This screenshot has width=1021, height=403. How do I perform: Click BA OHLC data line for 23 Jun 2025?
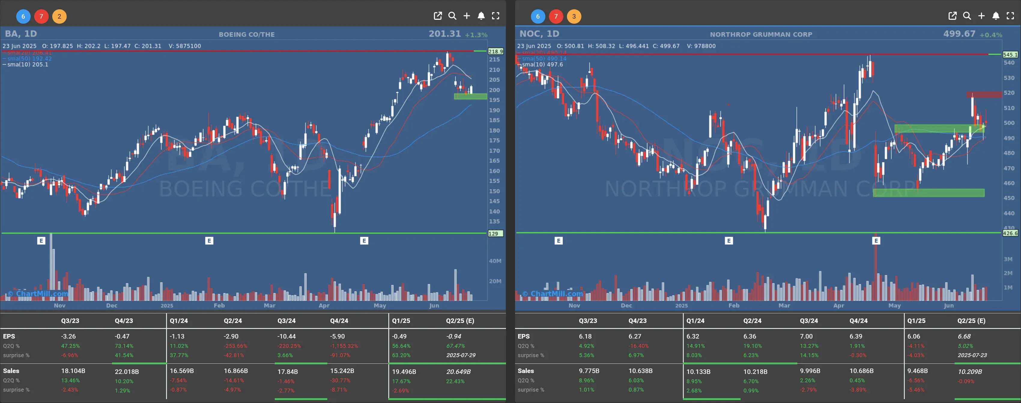coord(102,46)
